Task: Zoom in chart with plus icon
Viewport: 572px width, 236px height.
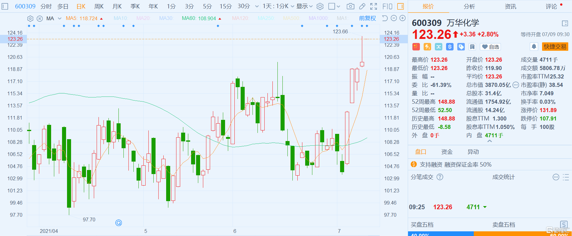Action: 402,18
